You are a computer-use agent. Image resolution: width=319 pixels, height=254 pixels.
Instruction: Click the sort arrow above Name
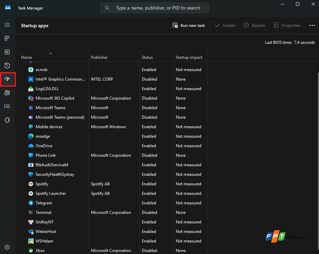click(50, 54)
